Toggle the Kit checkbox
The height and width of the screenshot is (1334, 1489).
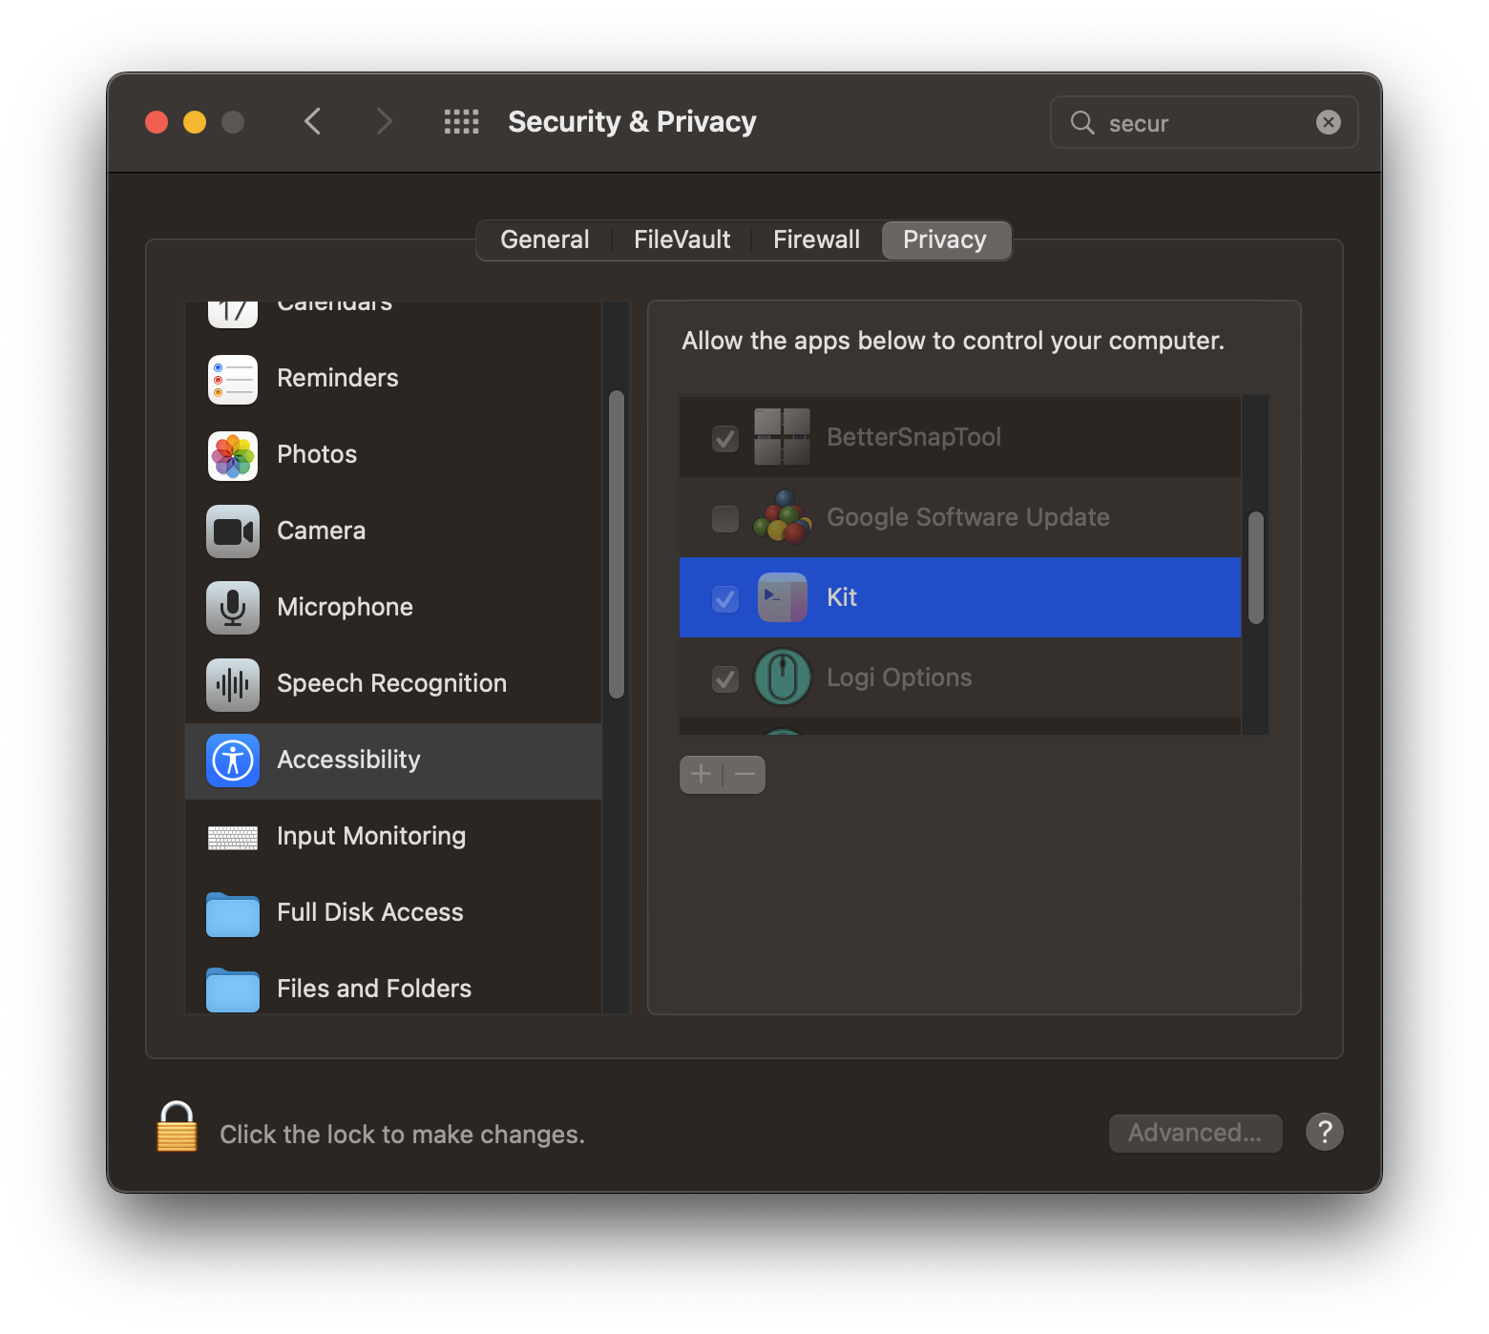[725, 598]
